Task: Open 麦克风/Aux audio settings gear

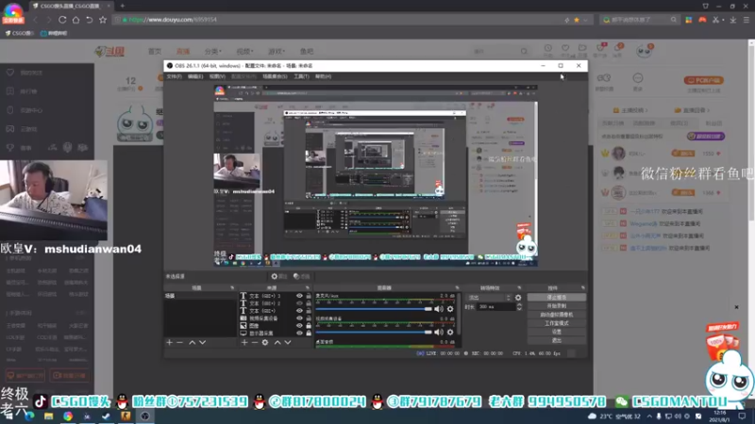Action: pyautogui.click(x=450, y=309)
